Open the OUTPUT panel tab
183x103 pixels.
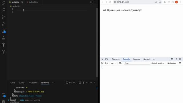pyautogui.click(x=22, y=83)
